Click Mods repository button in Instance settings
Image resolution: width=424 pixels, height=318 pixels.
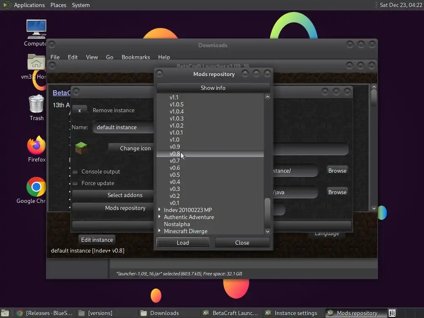pyautogui.click(x=113, y=208)
